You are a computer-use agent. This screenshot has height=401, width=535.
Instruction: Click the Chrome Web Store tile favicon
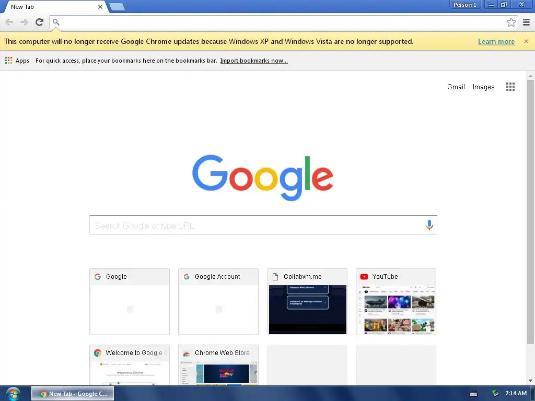187,353
